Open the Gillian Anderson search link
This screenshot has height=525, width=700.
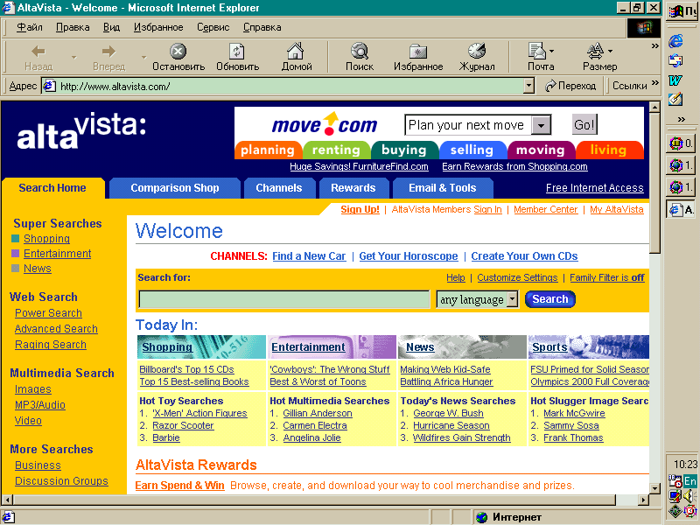coord(318,413)
